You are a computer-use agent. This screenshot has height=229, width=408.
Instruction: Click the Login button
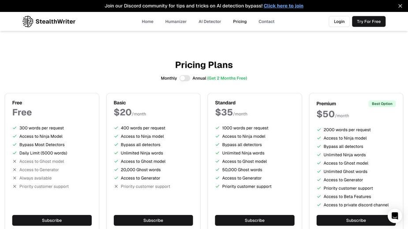339,22
